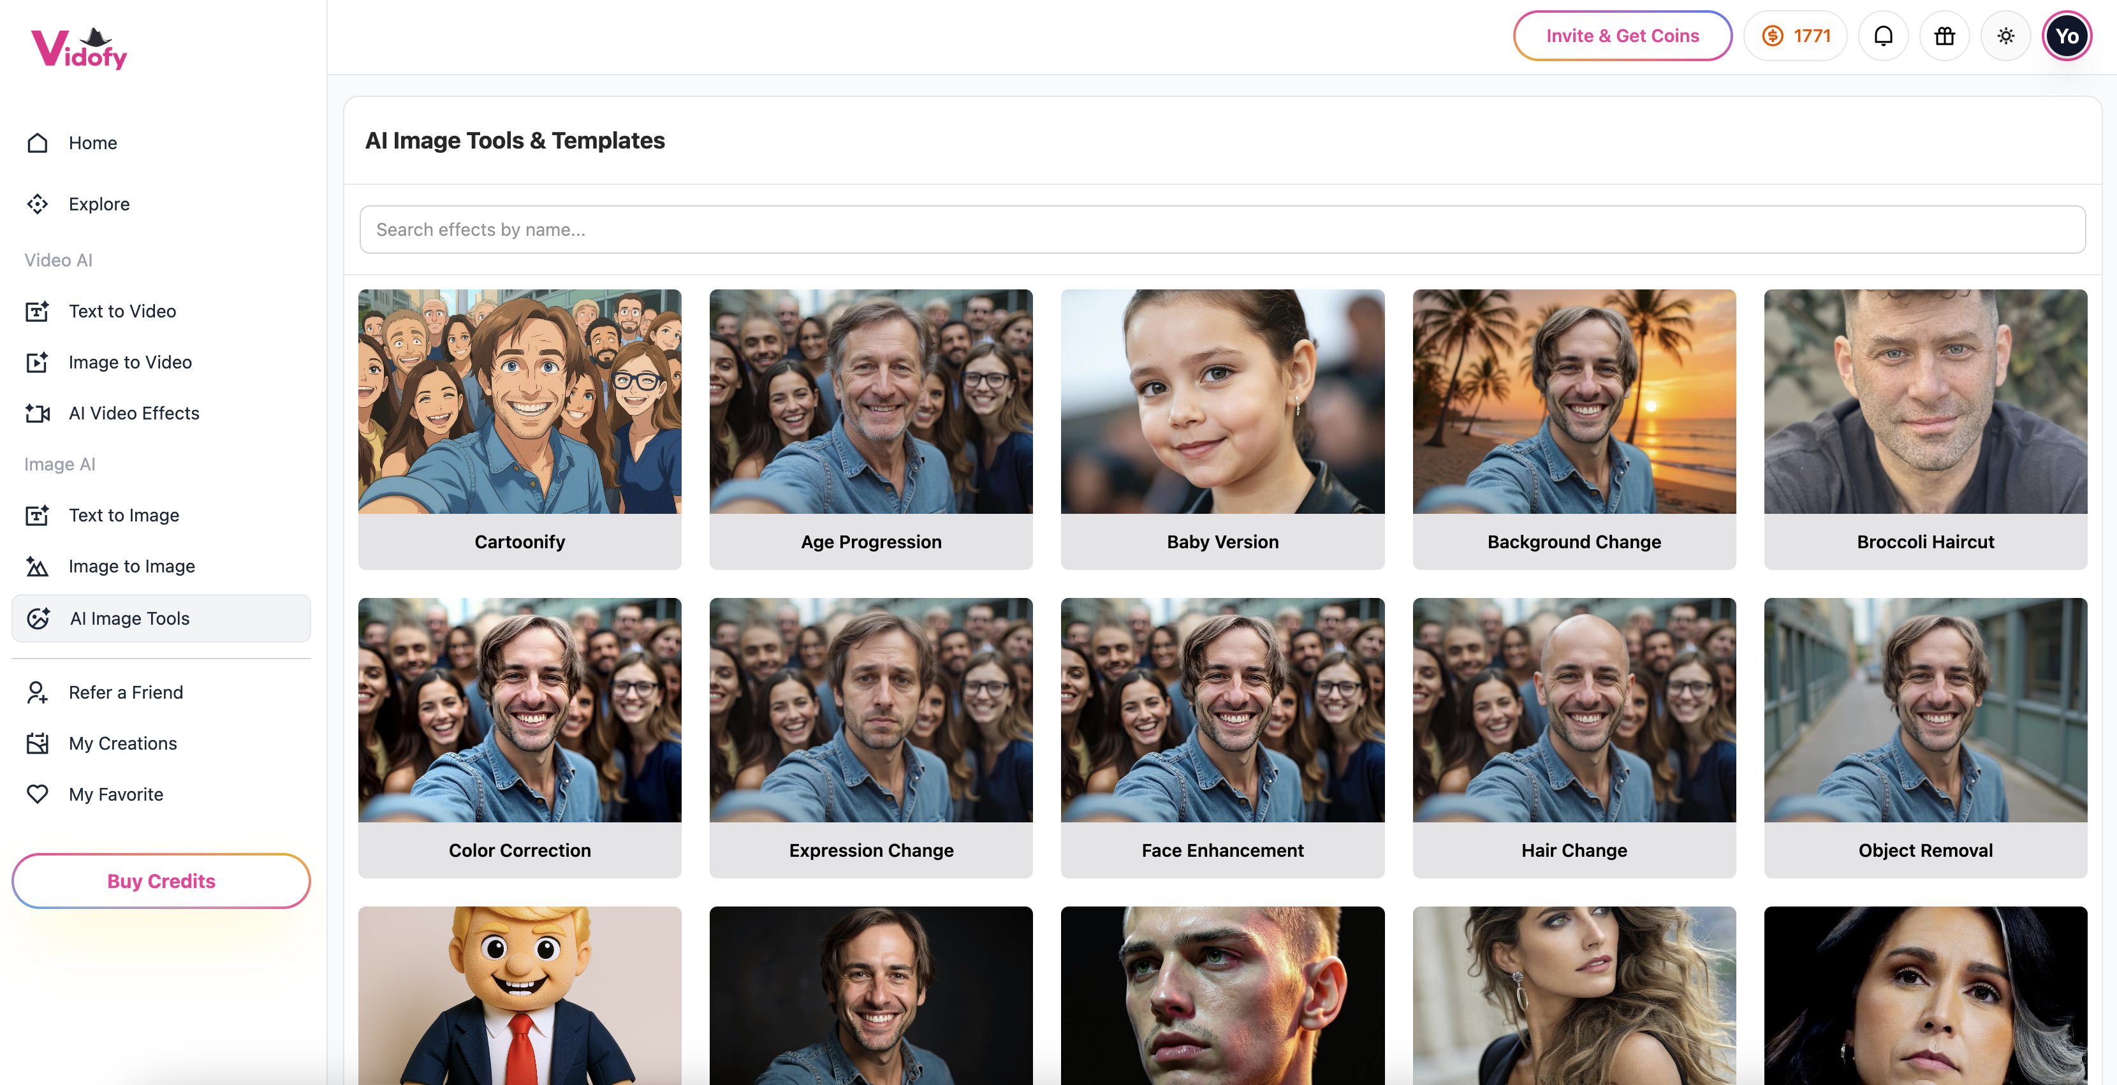Open Refer a Friend page
This screenshot has width=2117, height=1085.
pyautogui.click(x=125, y=692)
